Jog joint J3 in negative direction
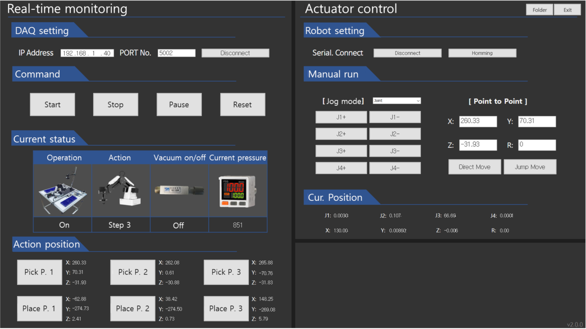The image size is (586, 329). coord(395,151)
